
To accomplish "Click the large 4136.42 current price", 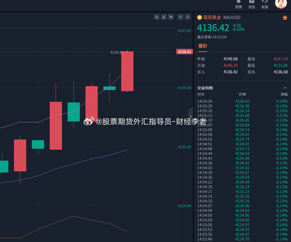I will (213, 28).
